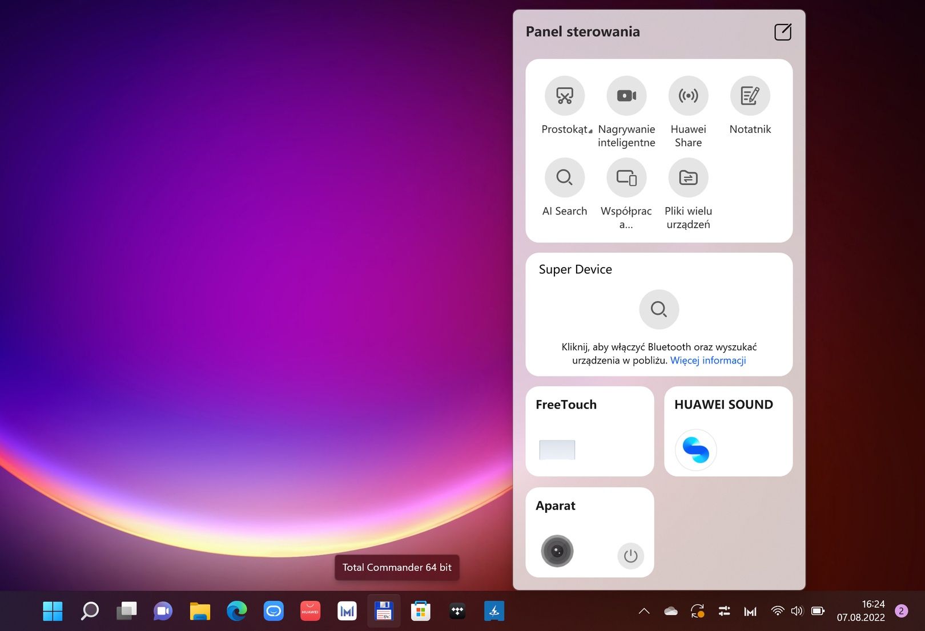Show hidden system tray icons
The width and height of the screenshot is (925, 631).
click(644, 611)
